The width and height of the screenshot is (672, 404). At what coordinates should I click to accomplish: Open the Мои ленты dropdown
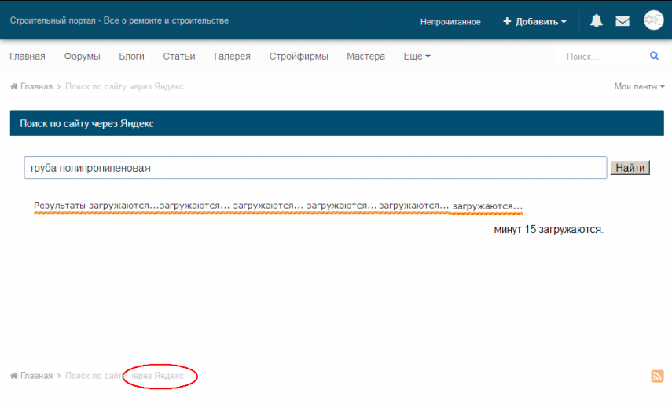click(x=639, y=87)
